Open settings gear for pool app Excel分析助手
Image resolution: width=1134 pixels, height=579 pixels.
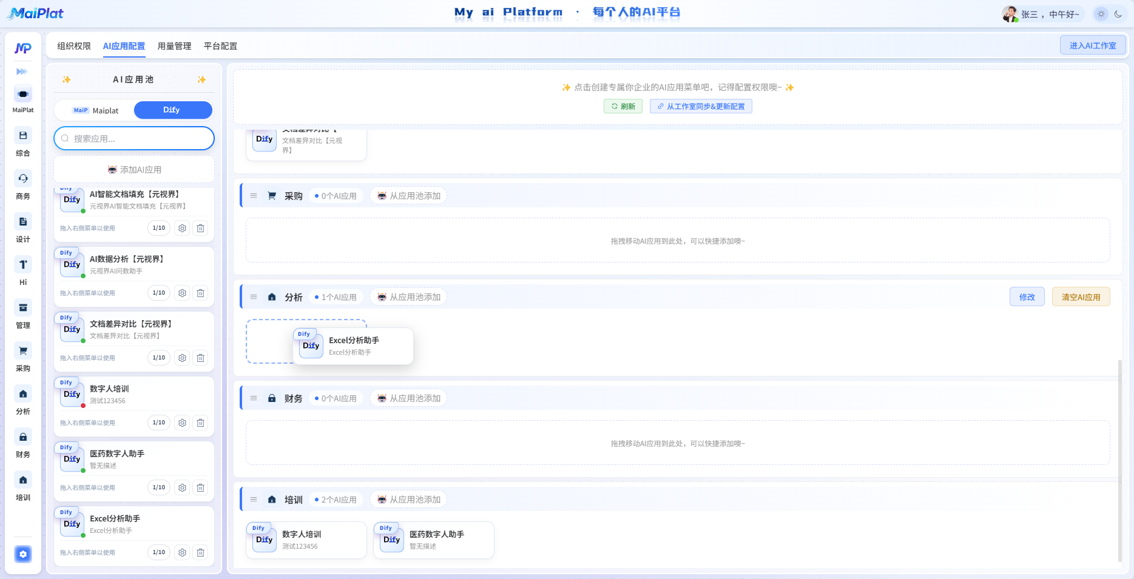point(182,552)
